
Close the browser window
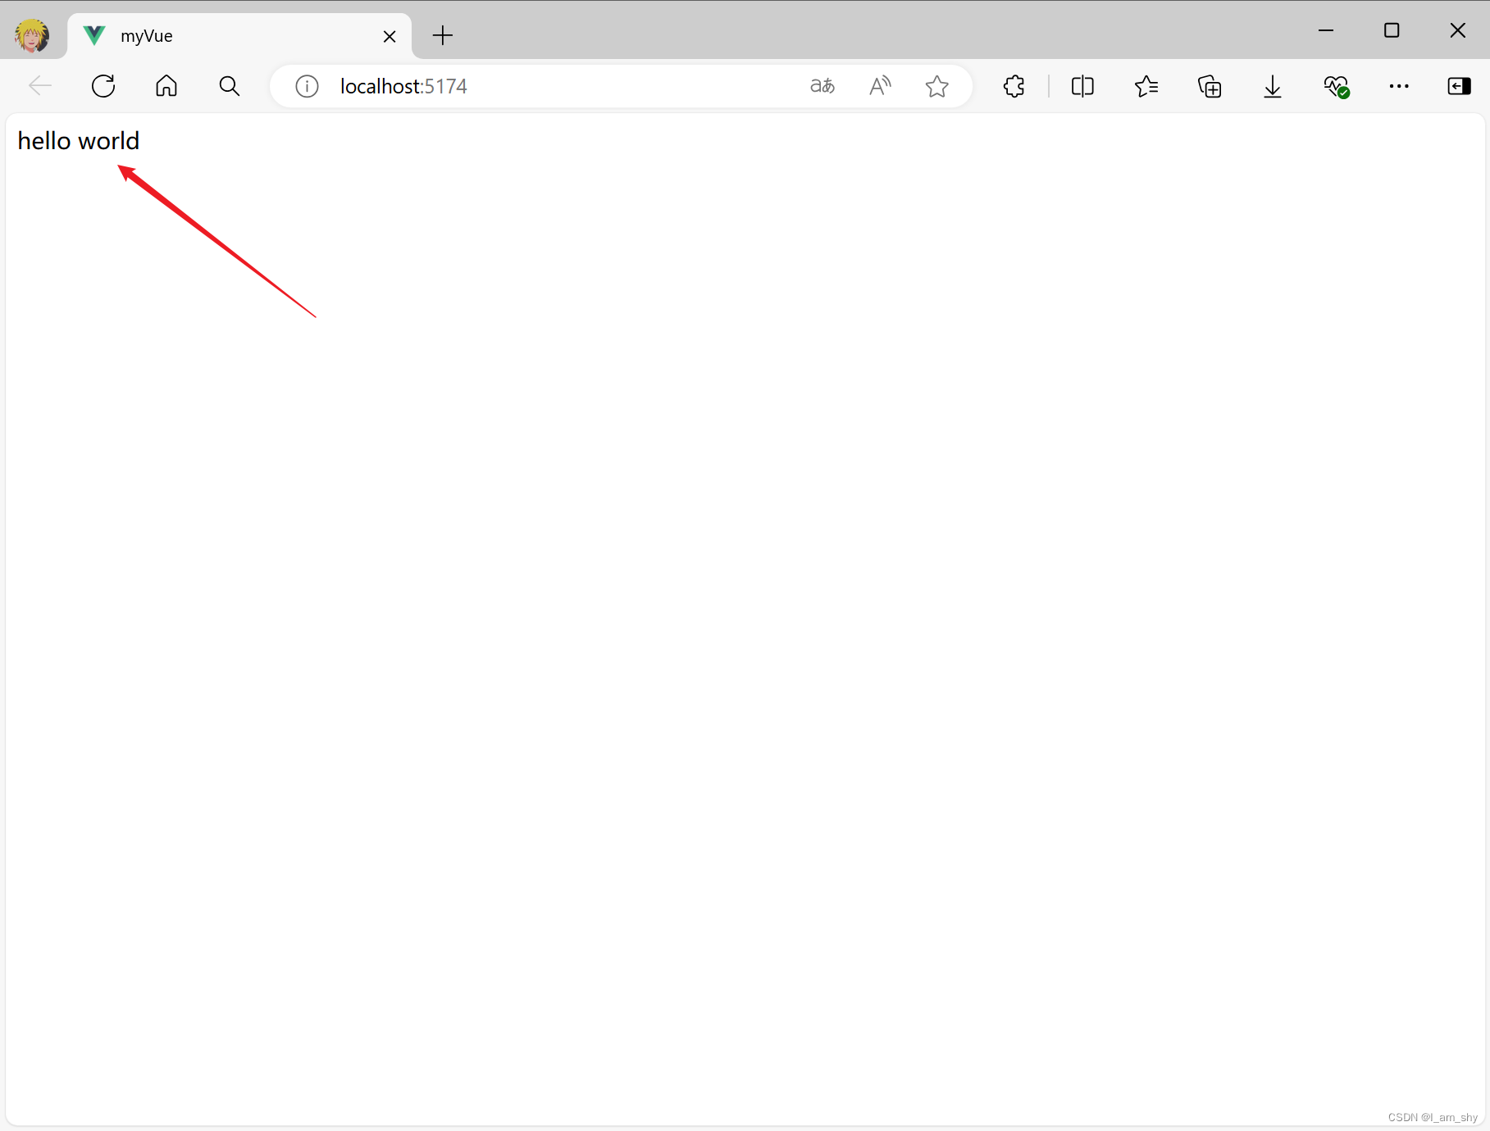[x=1457, y=30]
